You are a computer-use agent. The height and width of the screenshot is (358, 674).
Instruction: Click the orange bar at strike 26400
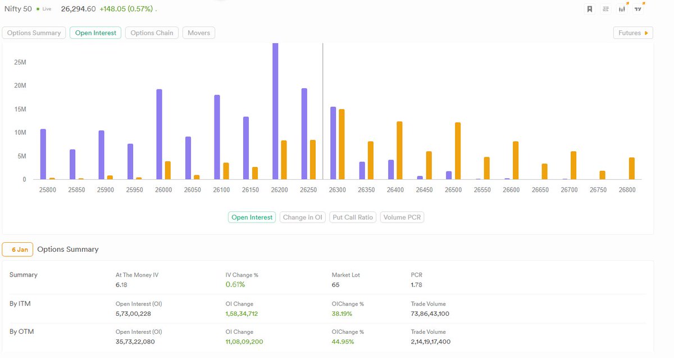click(399, 151)
